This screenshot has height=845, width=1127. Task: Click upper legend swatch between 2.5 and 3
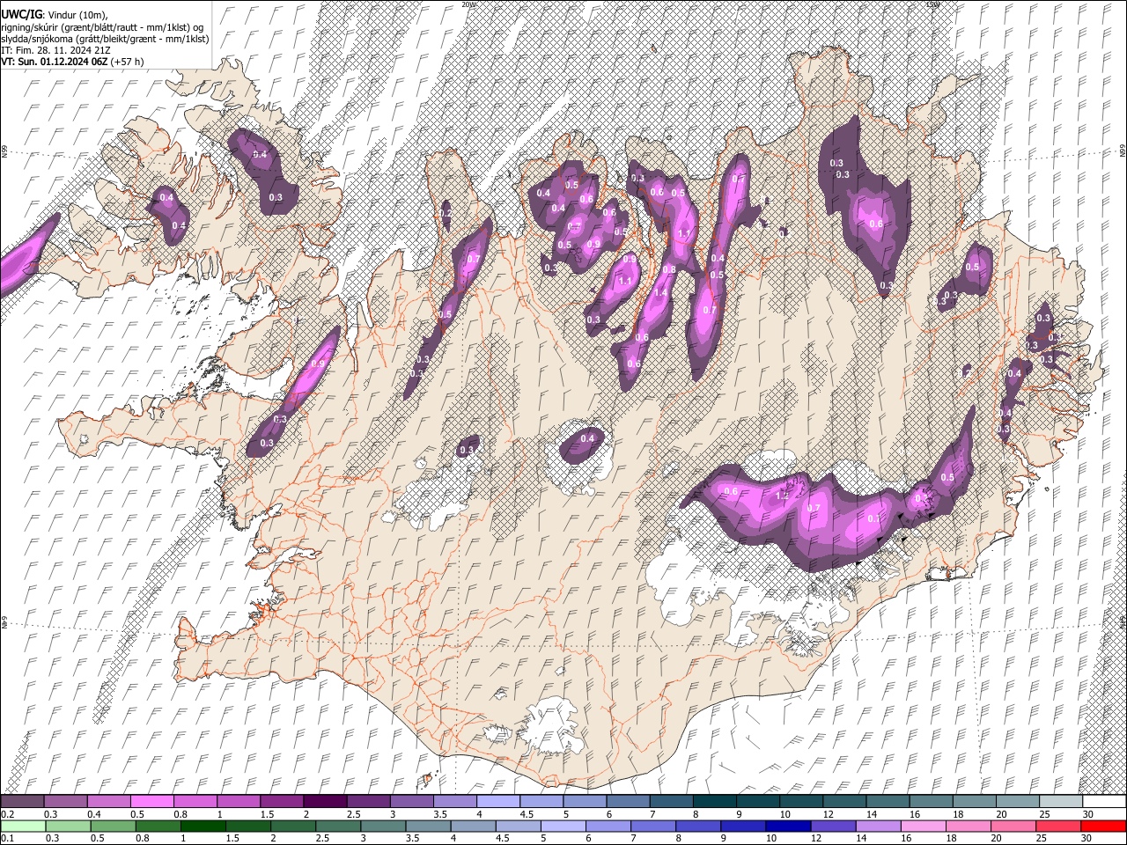(368, 801)
